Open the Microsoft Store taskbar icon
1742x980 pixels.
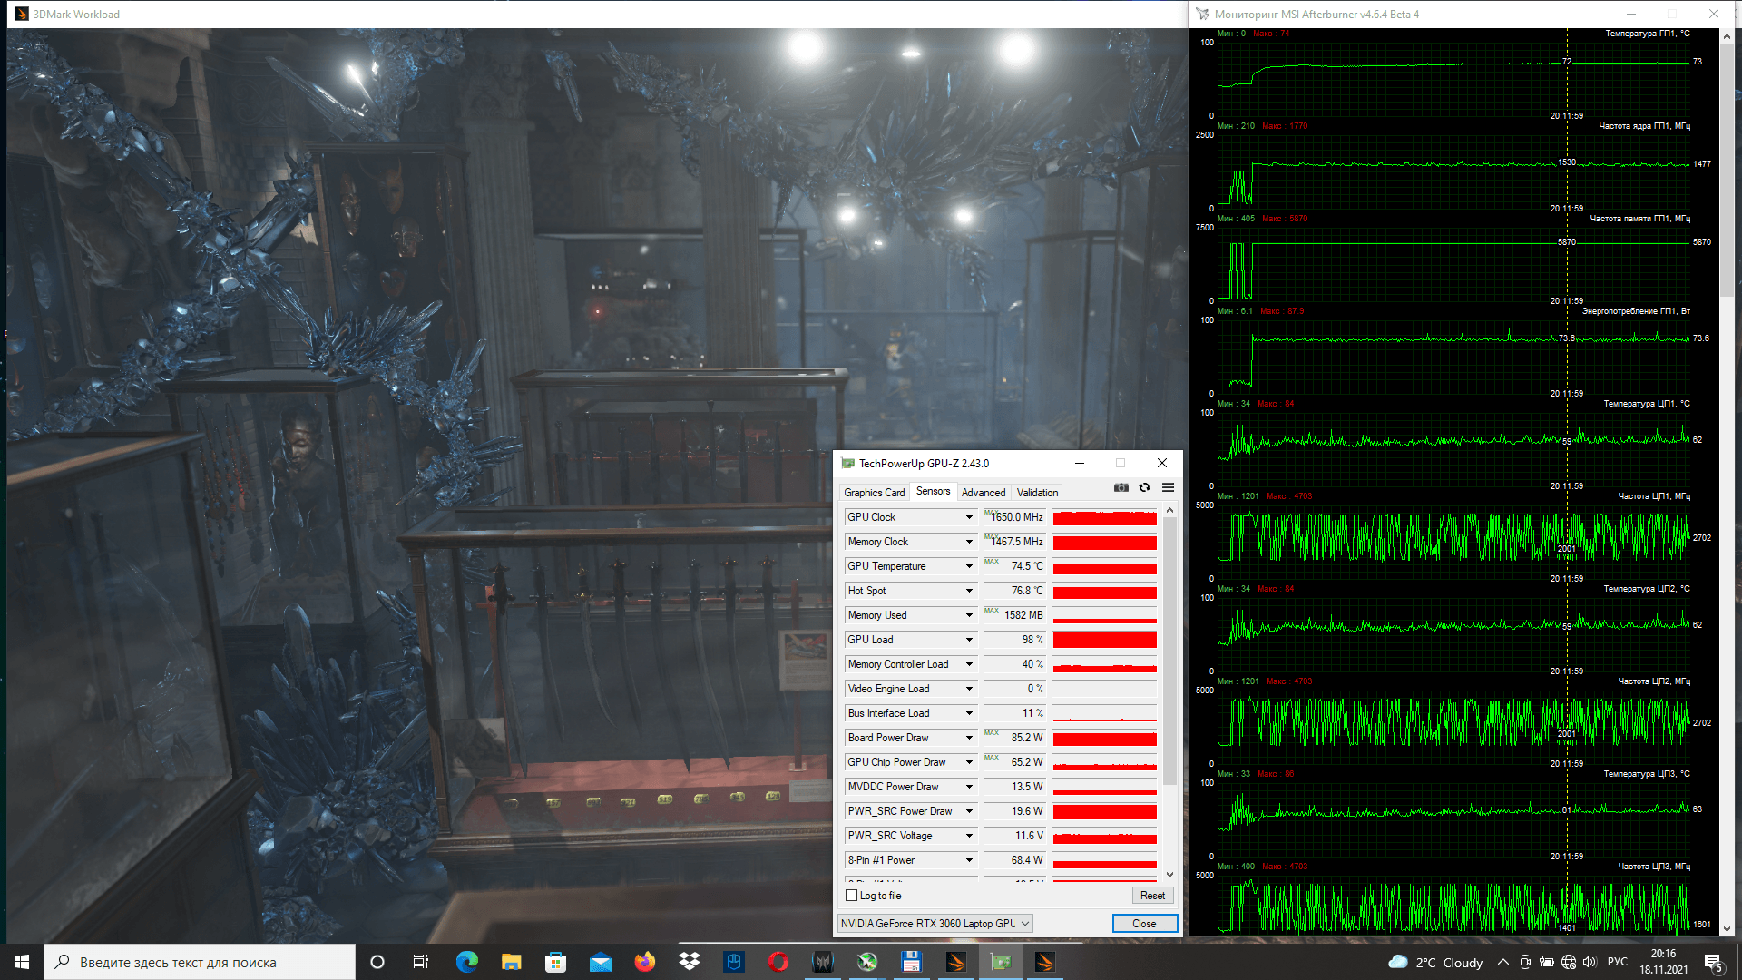coord(556,962)
